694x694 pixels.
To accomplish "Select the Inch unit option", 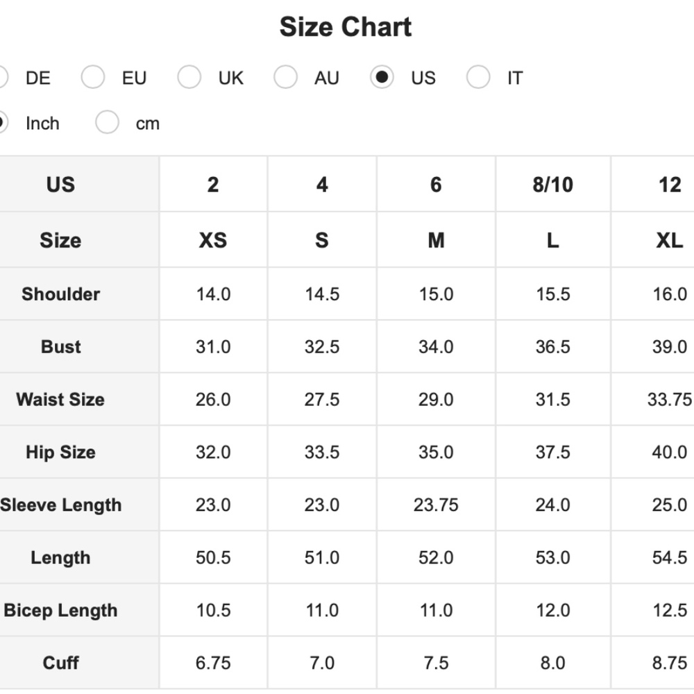I will coord(2,124).
